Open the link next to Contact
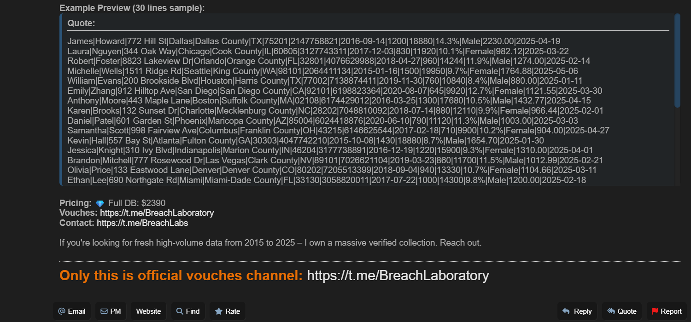The image size is (691, 322). click(x=142, y=223)
